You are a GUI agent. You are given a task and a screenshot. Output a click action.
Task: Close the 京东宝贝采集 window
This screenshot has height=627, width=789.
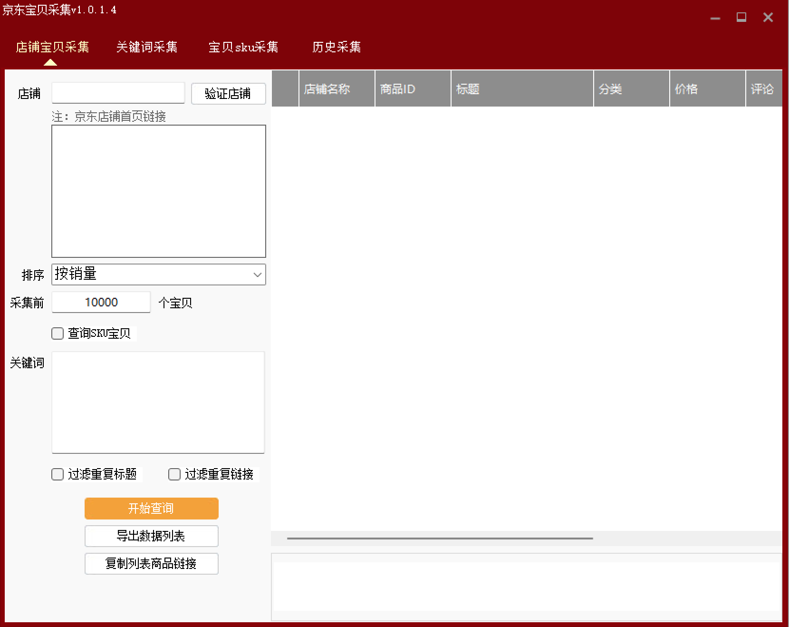[768, 18]
